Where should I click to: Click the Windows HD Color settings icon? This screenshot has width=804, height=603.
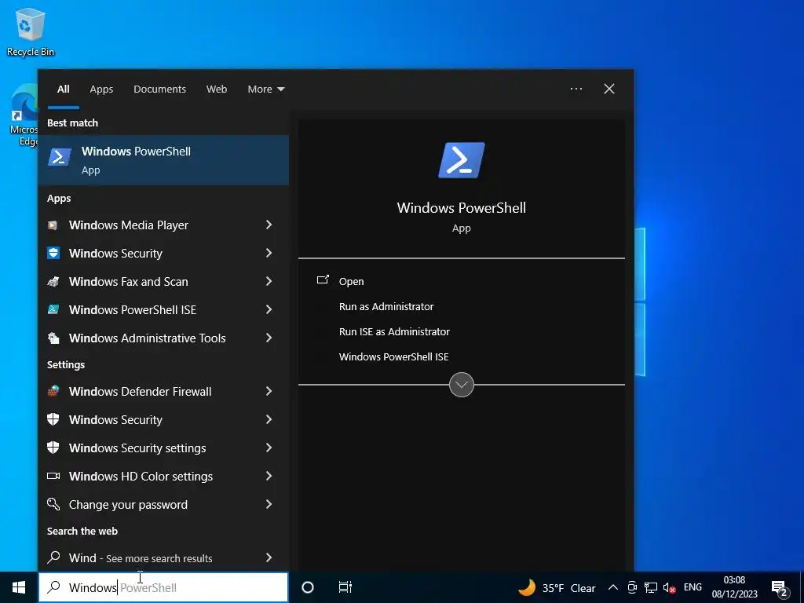pos(53,476)
